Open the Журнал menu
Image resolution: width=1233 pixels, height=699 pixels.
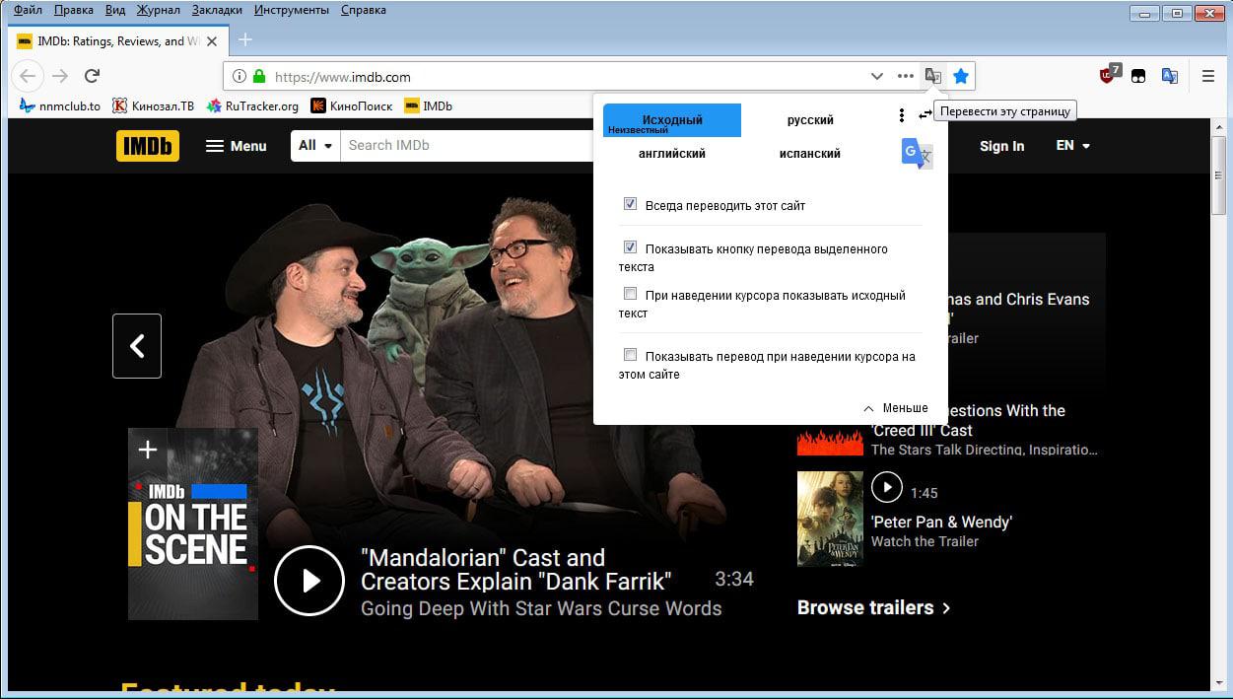pyautogui.click(x=158, y=10)
